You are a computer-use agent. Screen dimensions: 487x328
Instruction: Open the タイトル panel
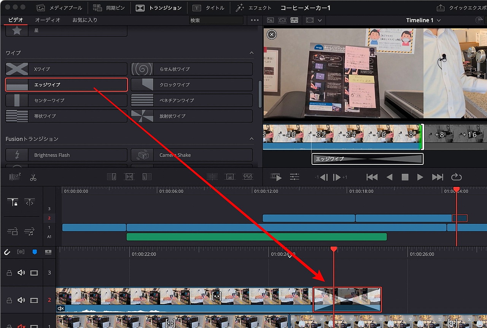208,8
